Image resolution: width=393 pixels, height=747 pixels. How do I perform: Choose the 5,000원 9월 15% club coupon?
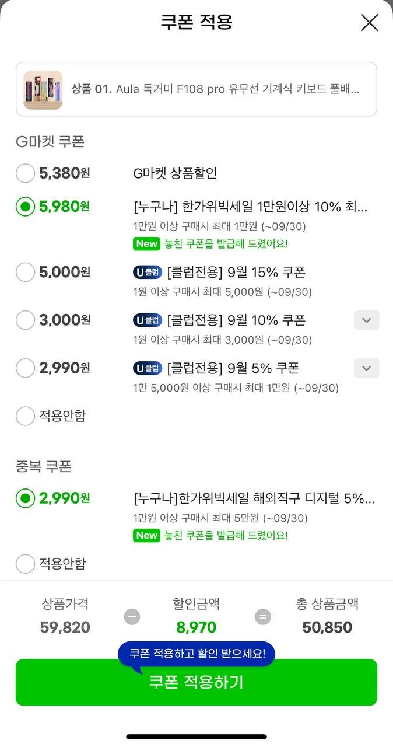click(x=25, y=272)
